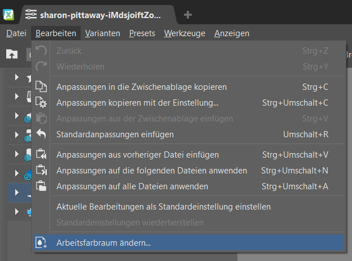Choose Anpassungen aus vorheriger Datei einfügen
This screenshot has height=261, width=352.
pos(188,155)
